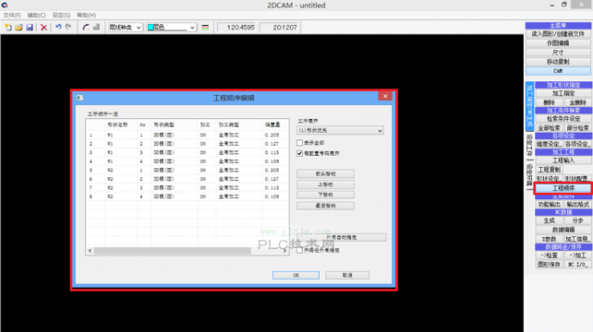Image resolution: width=593 pixels, height=332 pixels.
Task: Confirm dialog with OK button
Action: 296,275
